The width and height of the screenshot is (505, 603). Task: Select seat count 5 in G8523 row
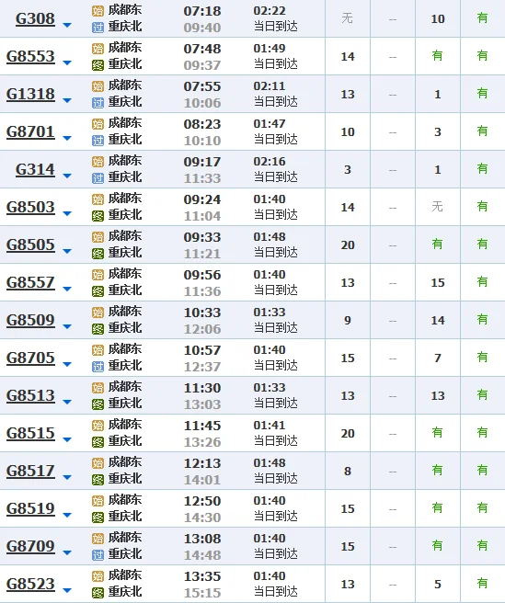[438, 585]
